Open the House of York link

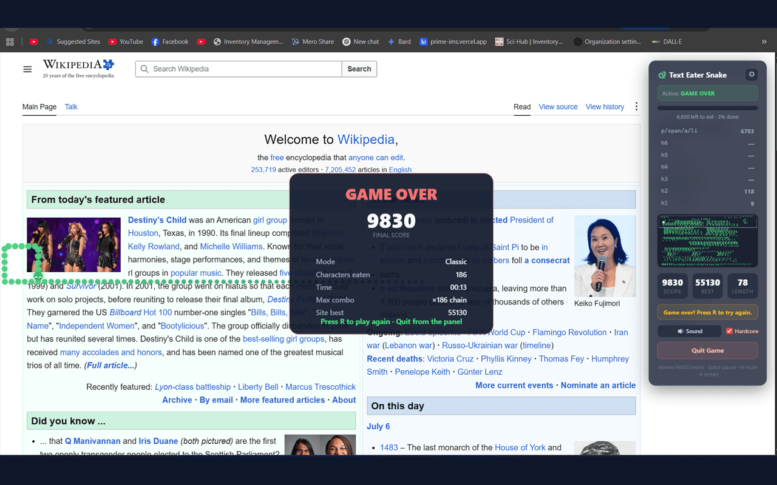(520, 447)
